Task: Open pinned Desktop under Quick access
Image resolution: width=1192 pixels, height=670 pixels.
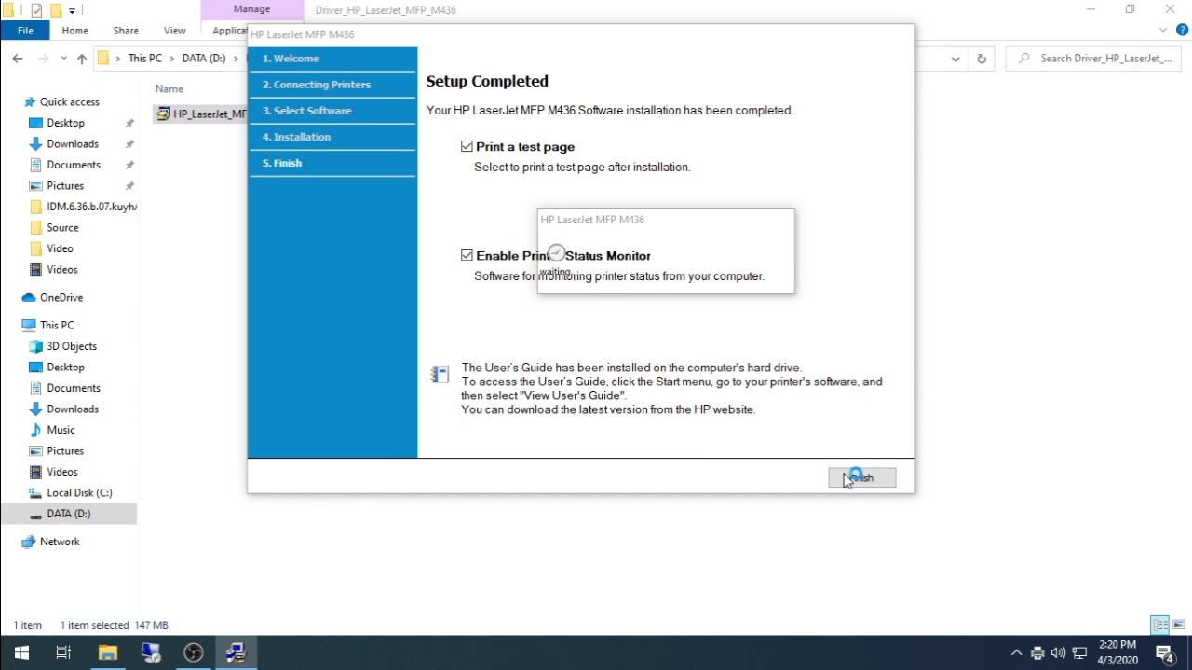Action: tap(65, 123)
